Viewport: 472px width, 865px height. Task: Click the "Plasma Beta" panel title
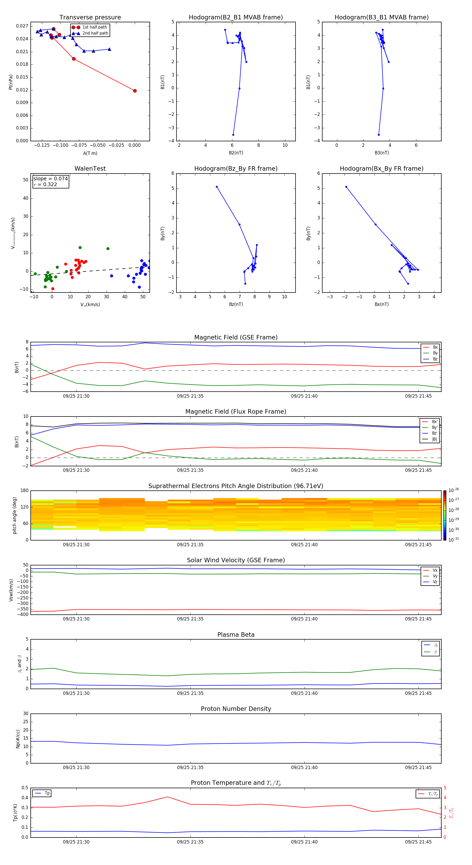click(x=236, y=635)
